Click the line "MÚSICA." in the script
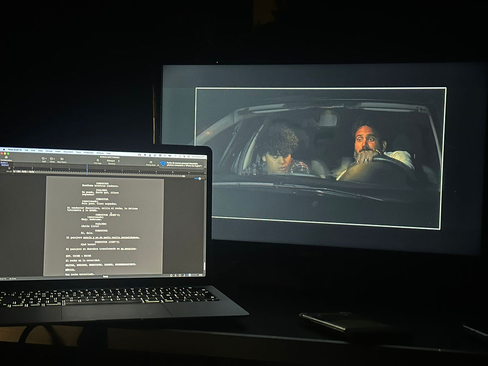 tap(70, 269)
